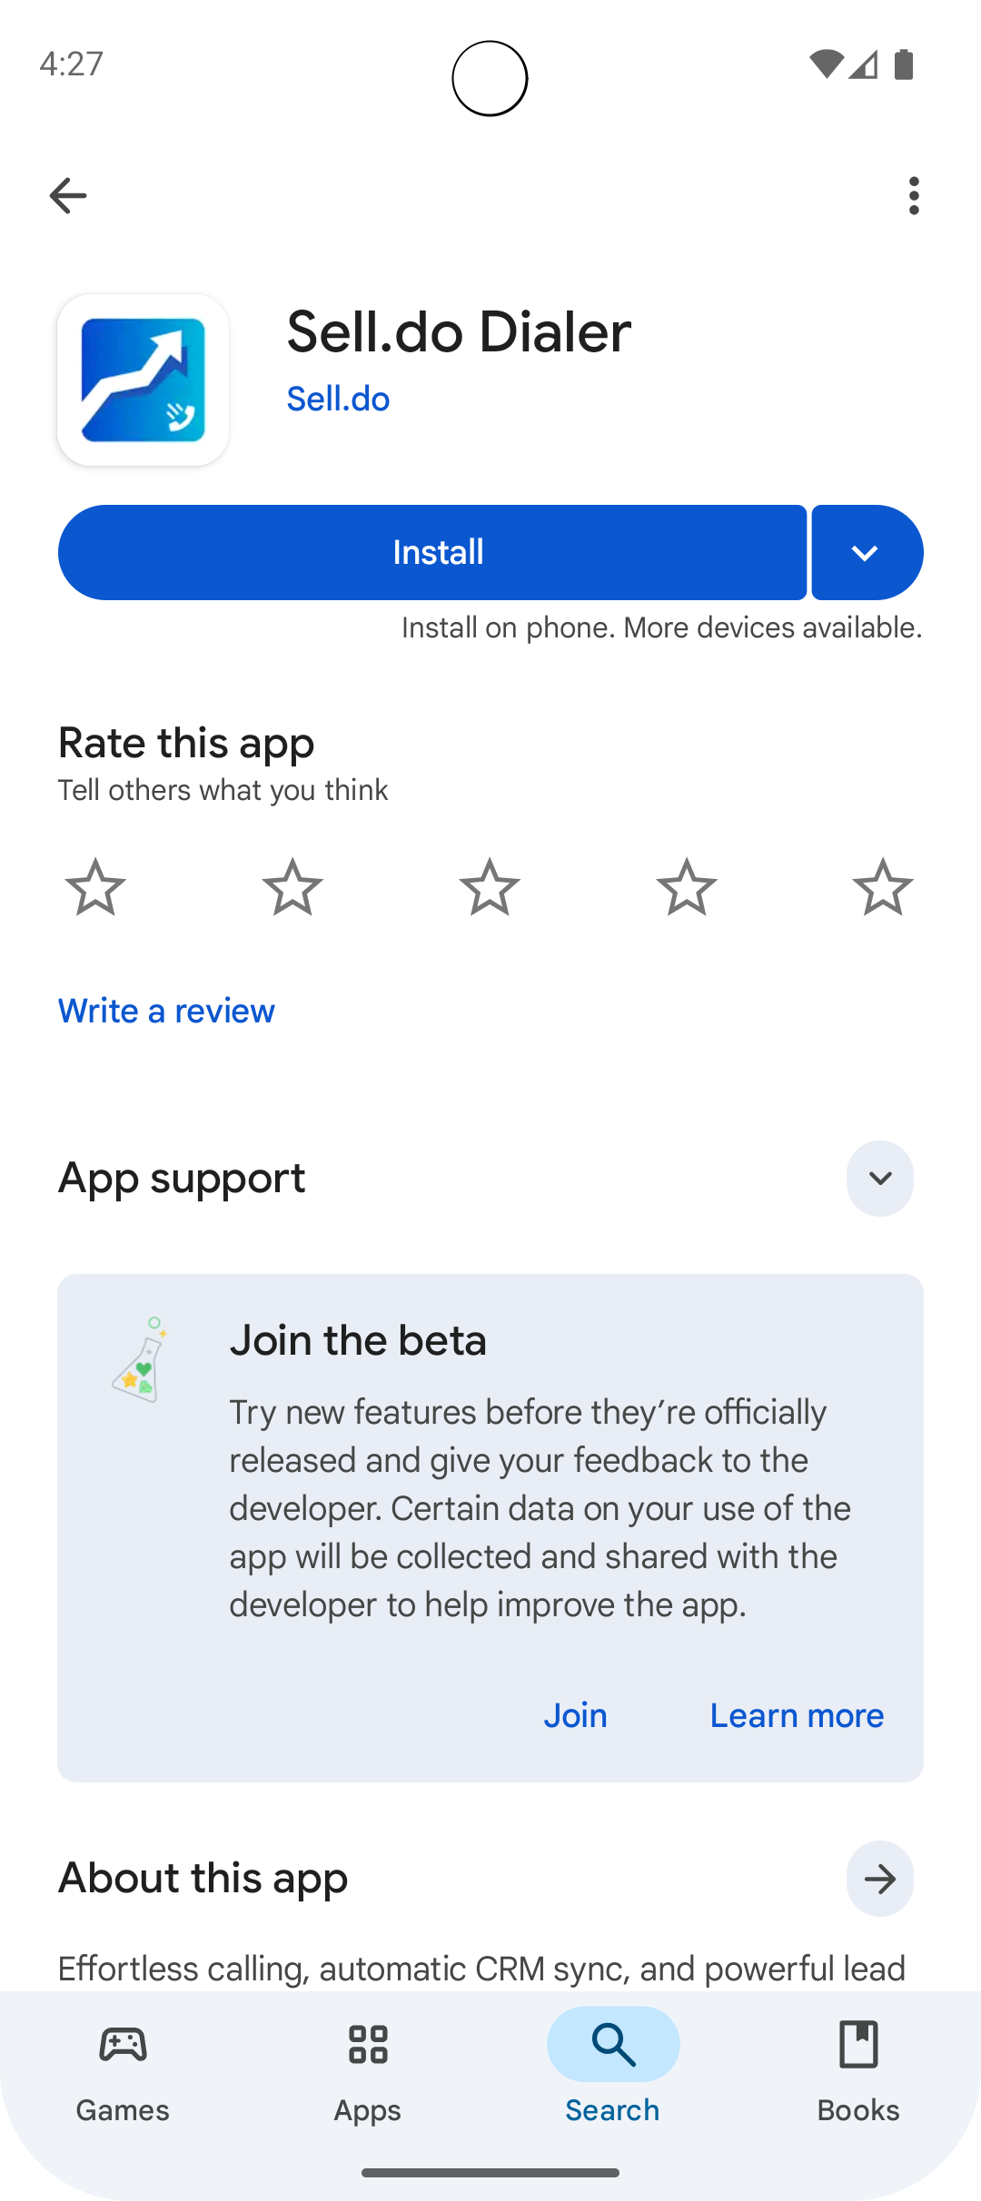Open the three-dot overflow menu

pyautogui.click(x=913, y=195)
